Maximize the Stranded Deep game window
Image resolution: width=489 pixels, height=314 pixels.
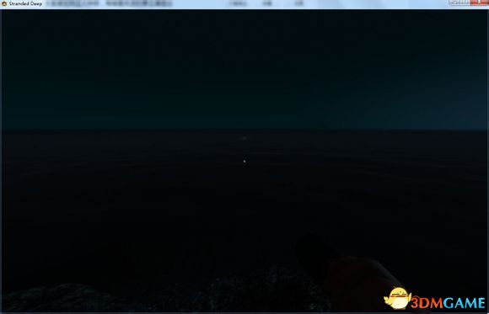pyautogui.click(x=465, y=3)
